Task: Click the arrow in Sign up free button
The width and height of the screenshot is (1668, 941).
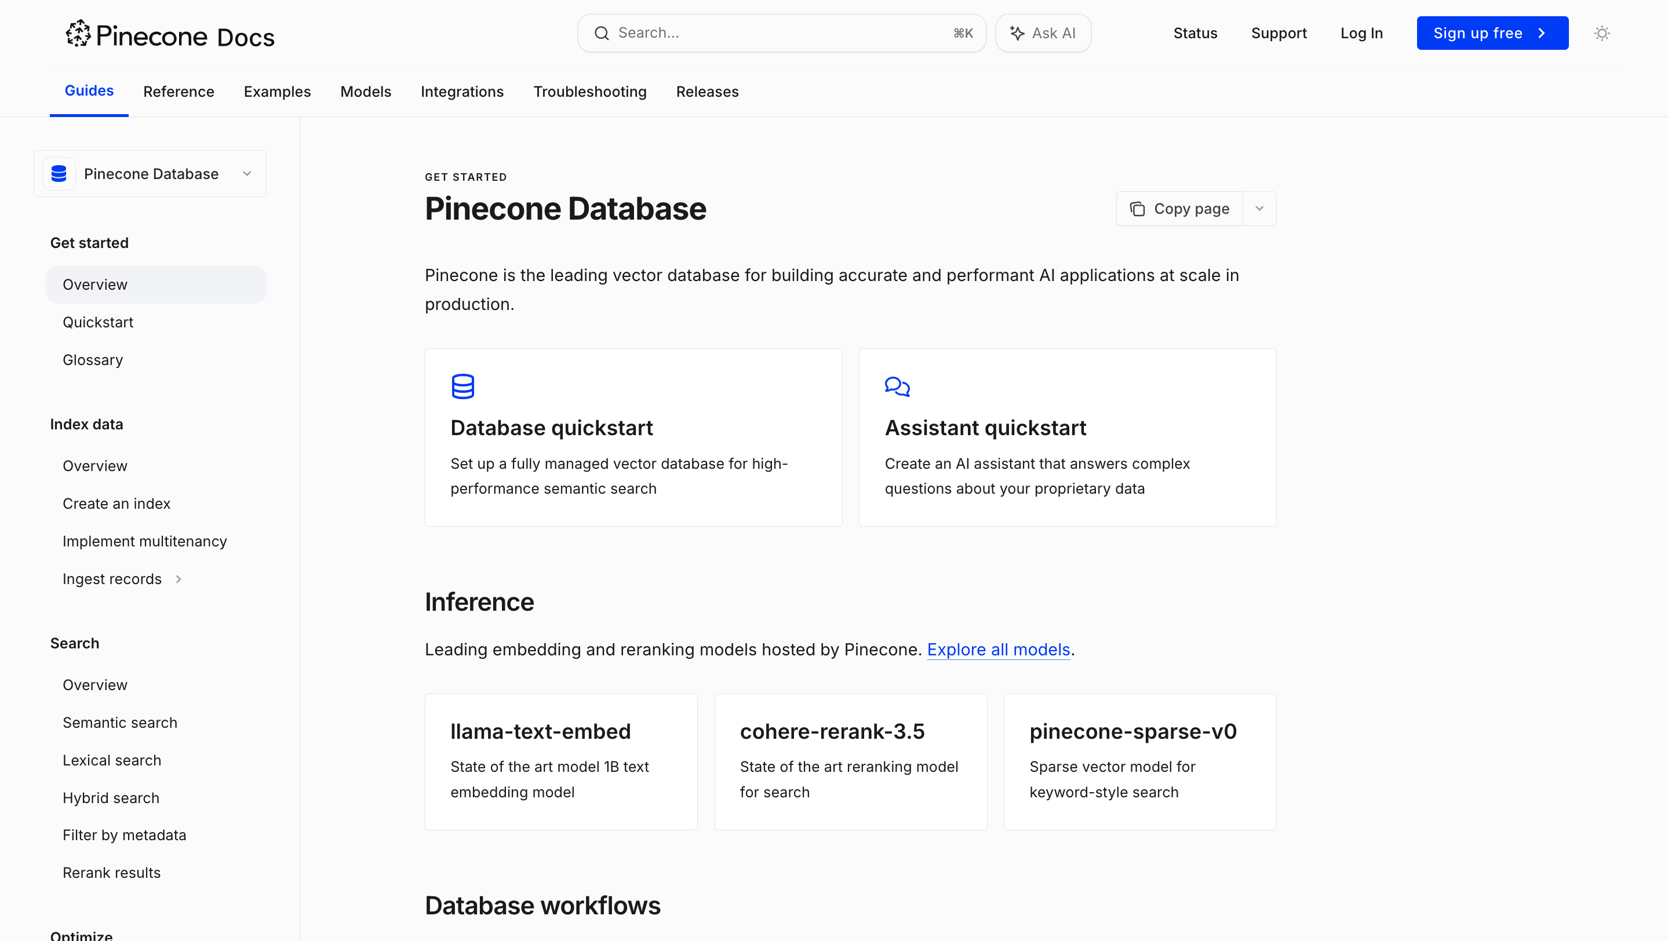Action: tap(1542, 33)
